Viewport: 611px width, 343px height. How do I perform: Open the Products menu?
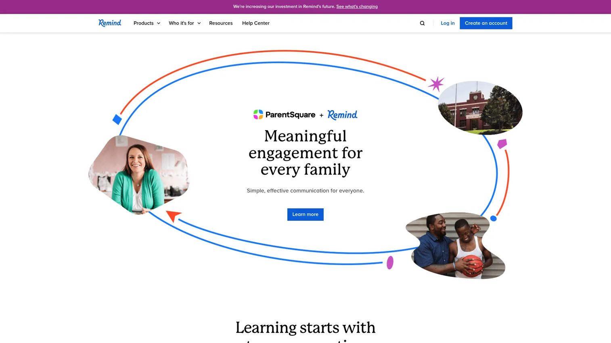click(144, 23)
